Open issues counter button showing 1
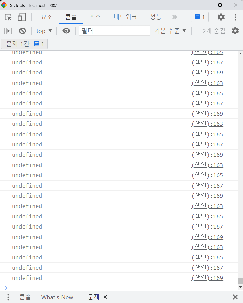The height and width of the screenshot is (303, 243). tap(200, 17)
